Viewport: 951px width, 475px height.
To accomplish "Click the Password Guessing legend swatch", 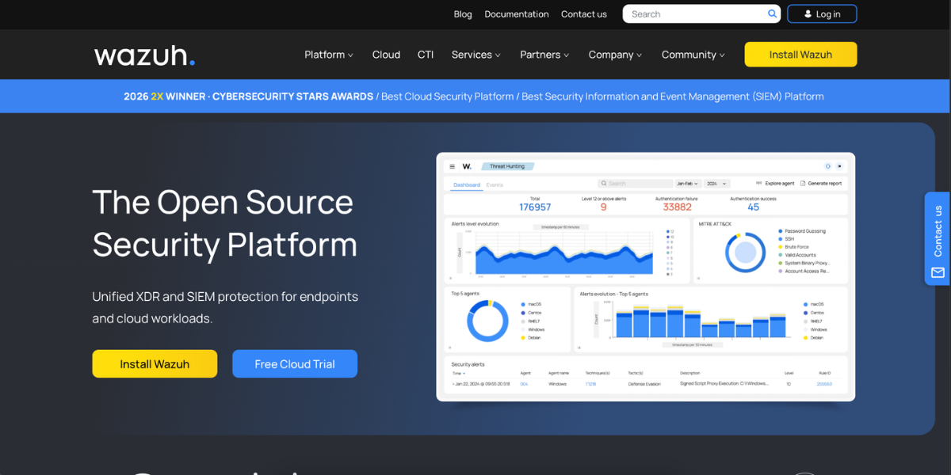I will tap(781, 231).
